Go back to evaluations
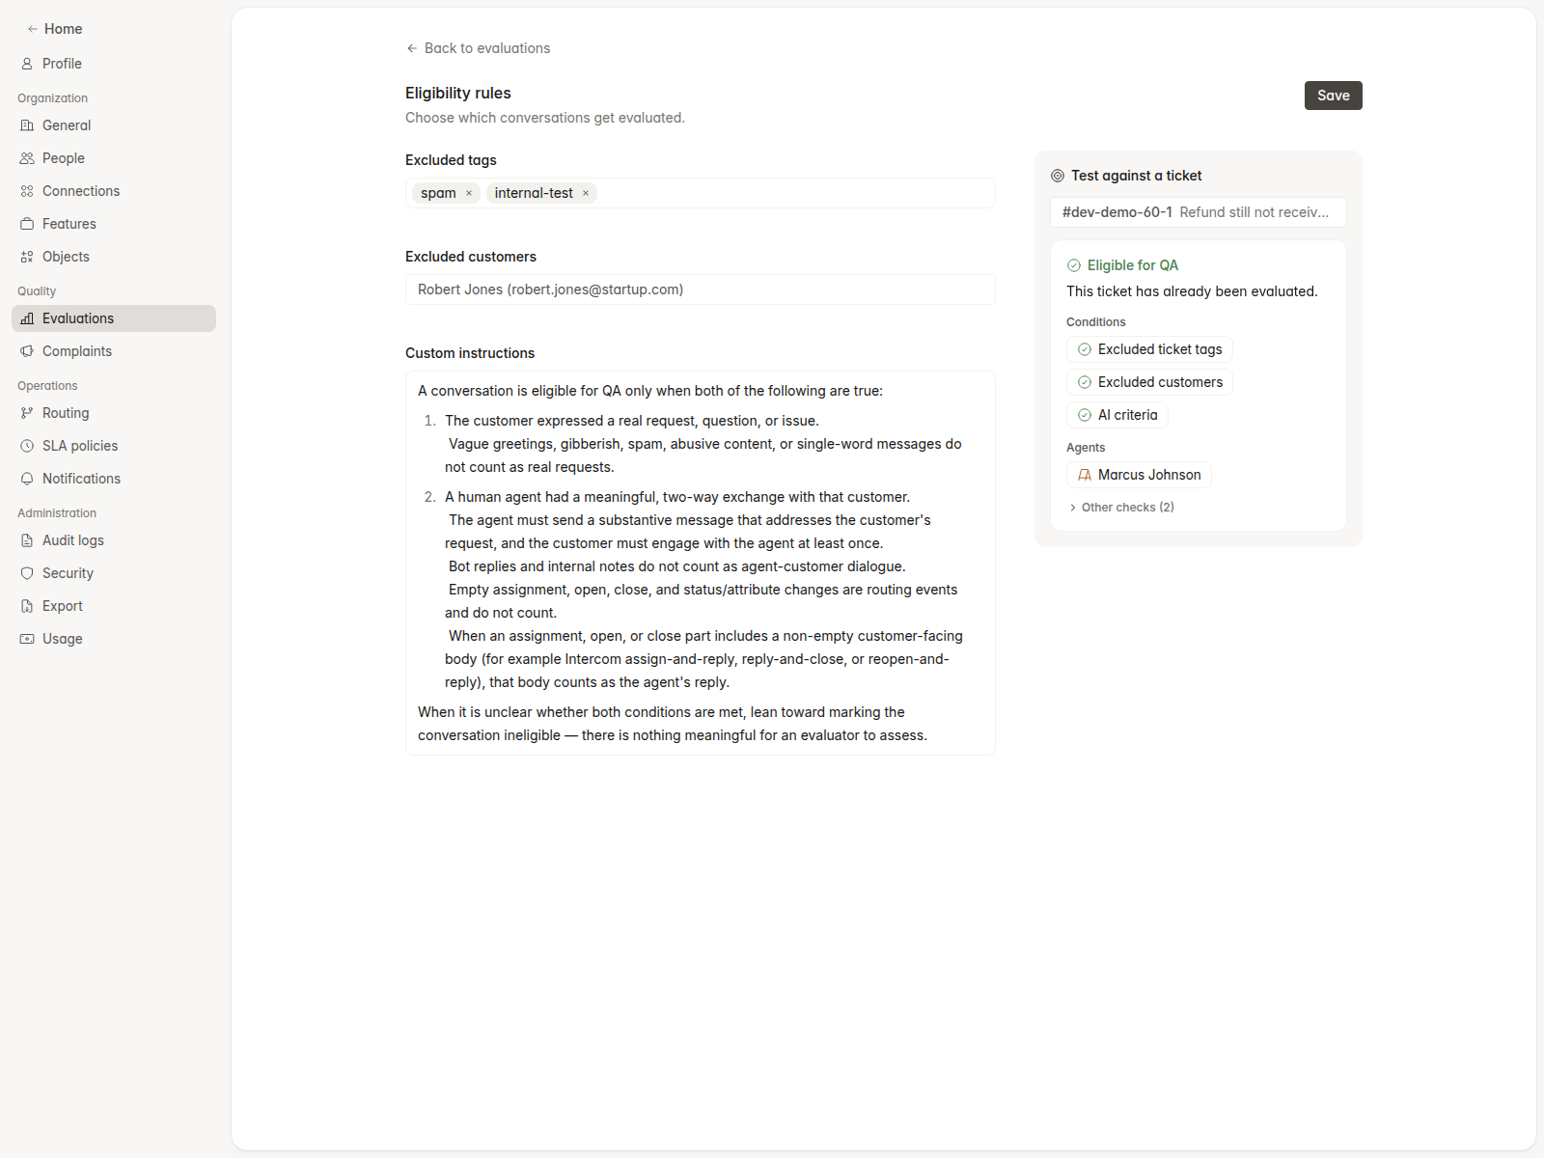 [478, 48]
